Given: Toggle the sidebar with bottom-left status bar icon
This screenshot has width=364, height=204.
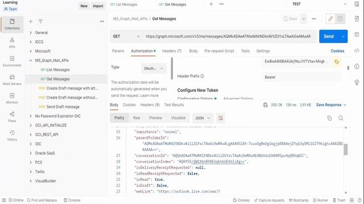Looking at the screenshot, I should point(4,200).
